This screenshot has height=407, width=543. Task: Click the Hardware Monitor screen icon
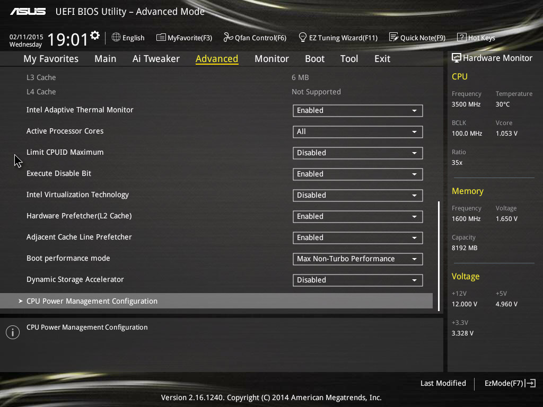click(x=457, y=58)
